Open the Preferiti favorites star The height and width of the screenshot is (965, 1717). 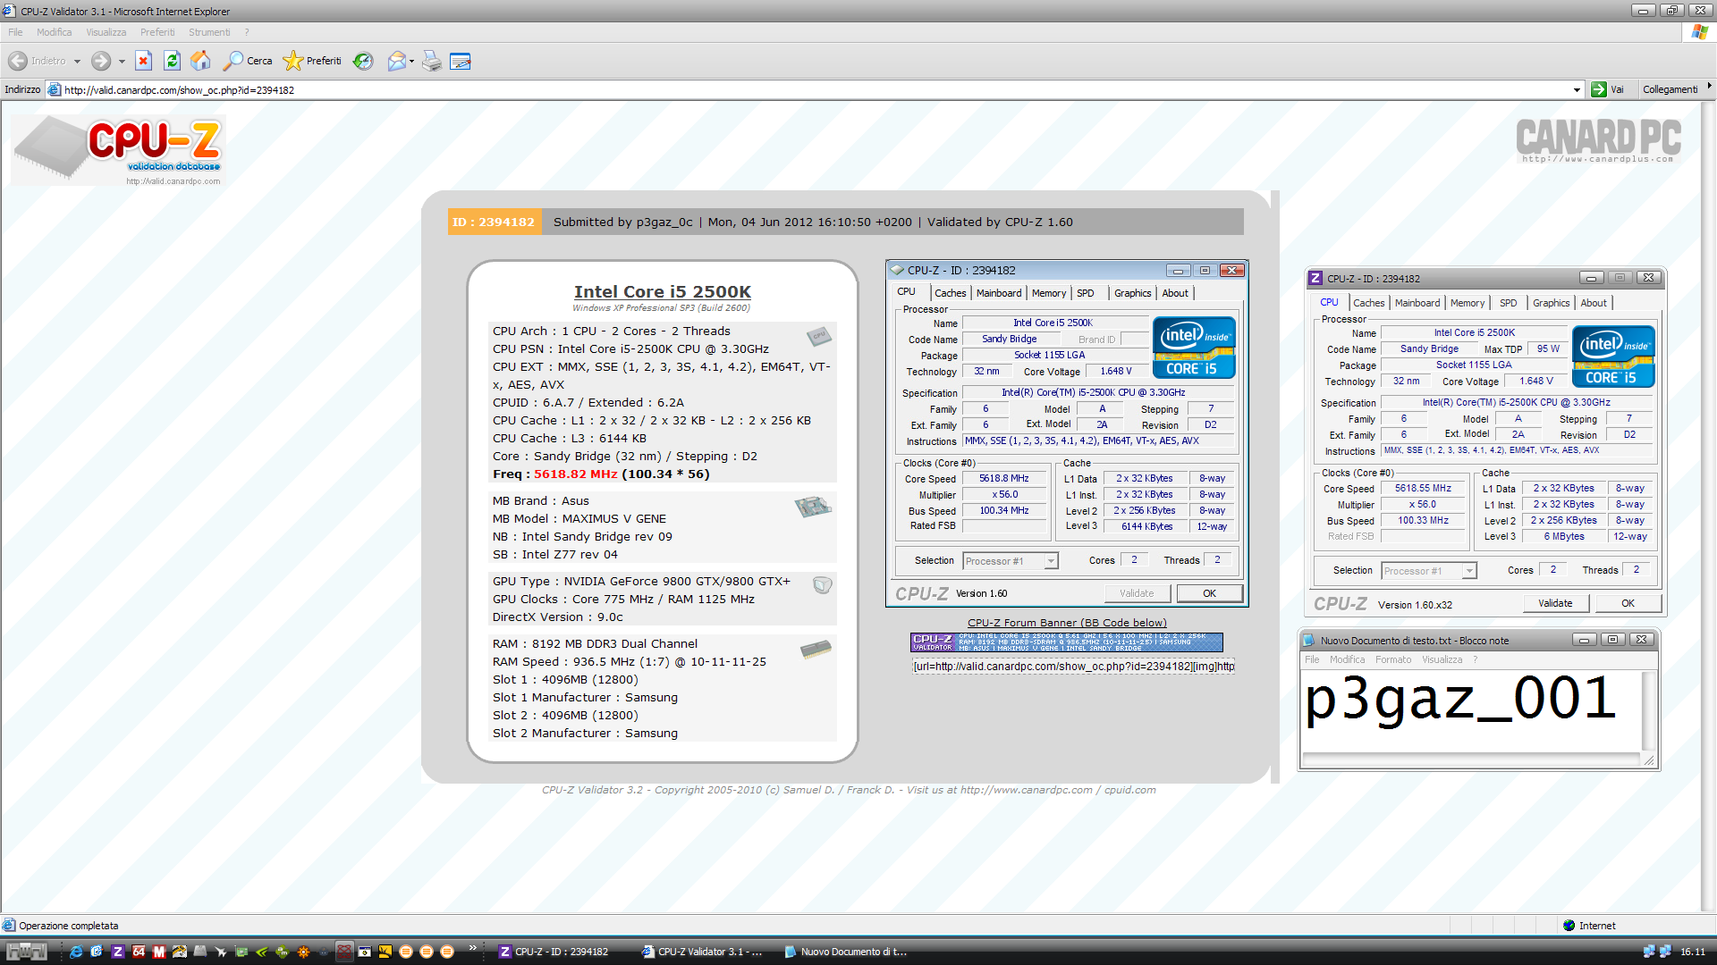click(312, 61)
